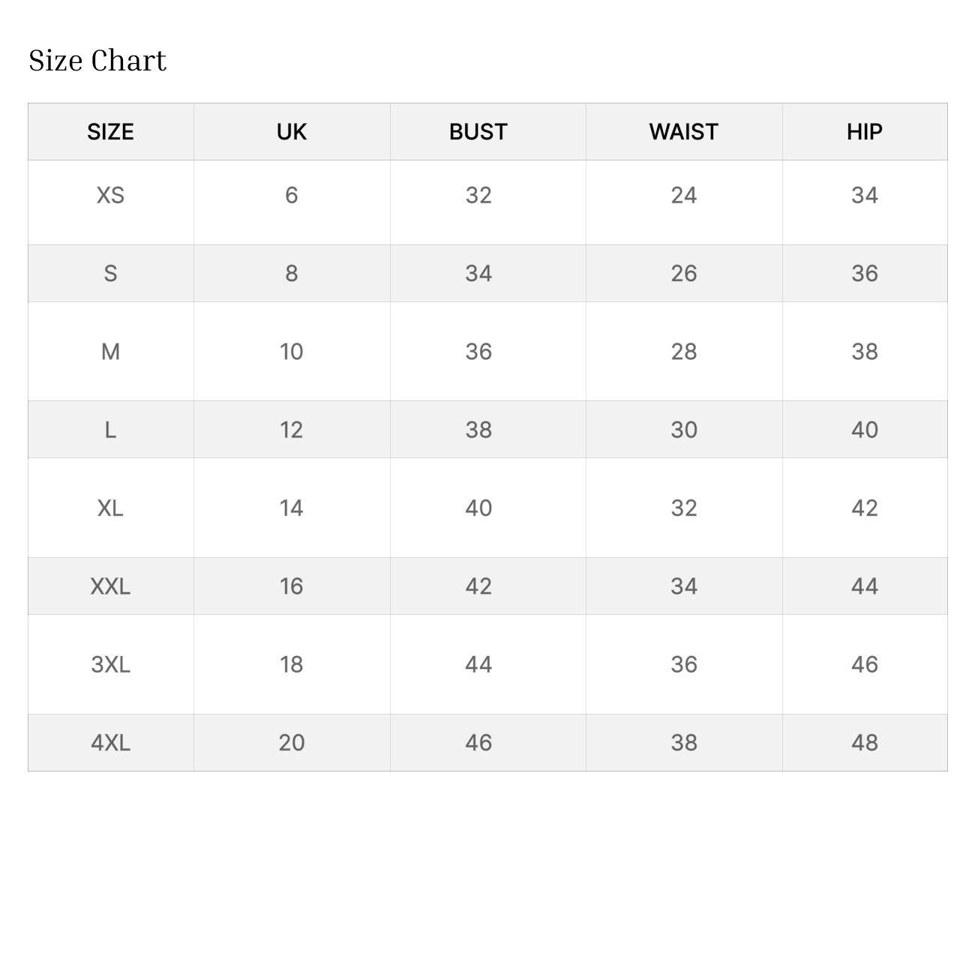975x977 pixels.
Task: Select the XXL size row label
Action: (x=110, y=586)
